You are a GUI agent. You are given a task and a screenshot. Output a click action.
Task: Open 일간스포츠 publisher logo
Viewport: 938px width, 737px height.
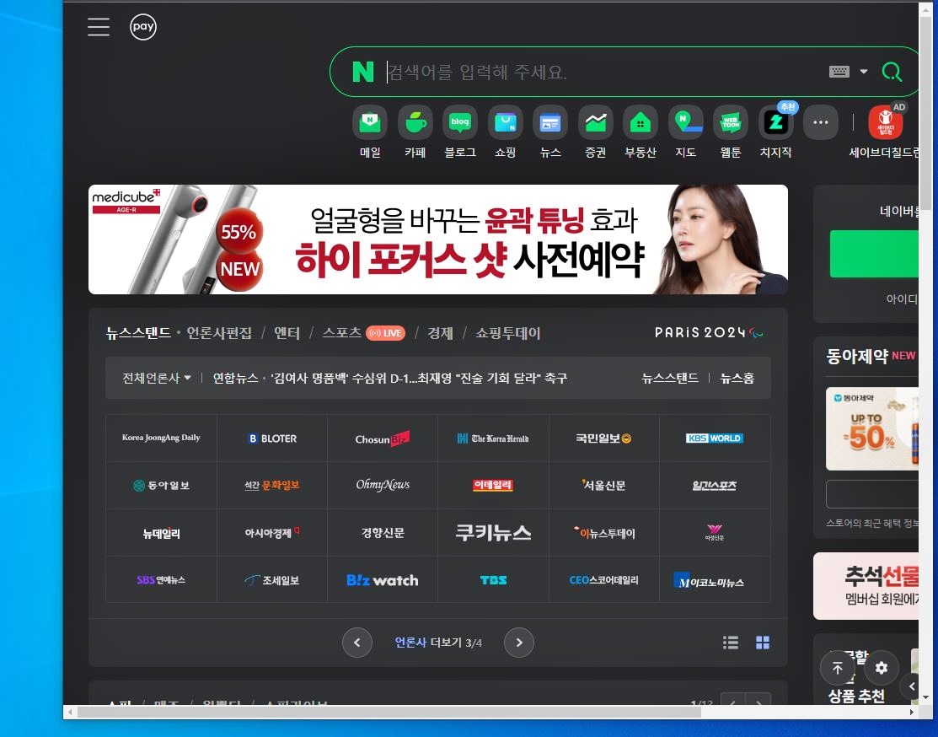715,486
